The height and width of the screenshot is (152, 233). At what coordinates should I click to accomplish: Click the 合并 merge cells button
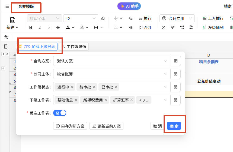click(x=145, y=27)
